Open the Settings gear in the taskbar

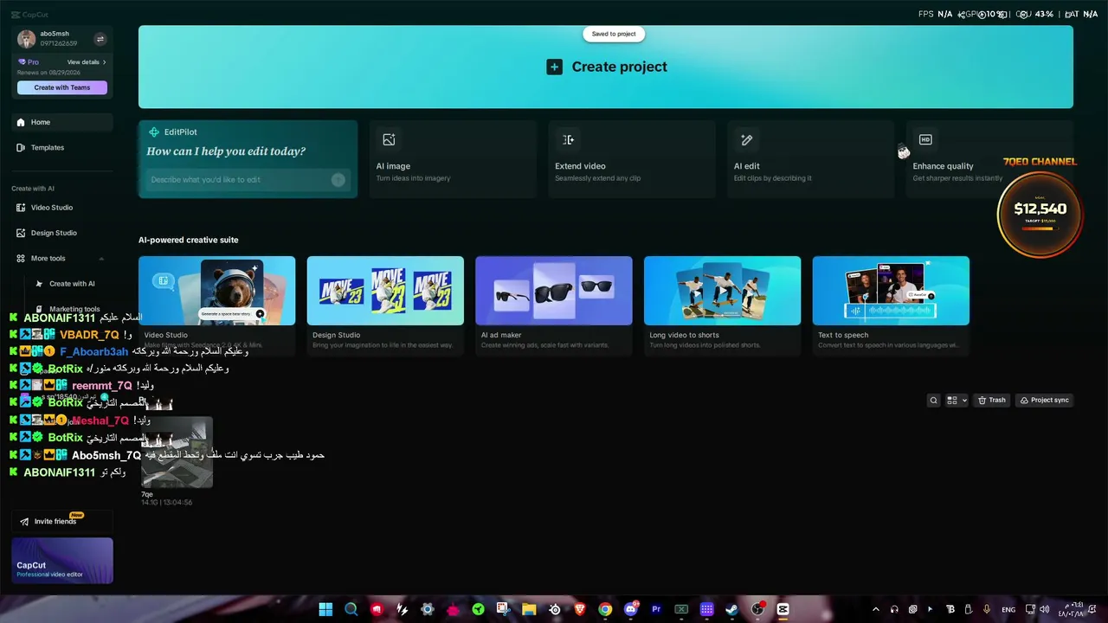pyautogui.click(x=427, y=609)
